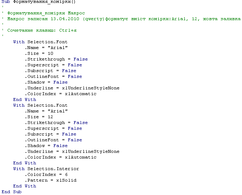Image resolution: width=242 pixels, height=195 pixels.
Task: Click first '.Superscript = False' statement
Action: [x=53, y=65]
